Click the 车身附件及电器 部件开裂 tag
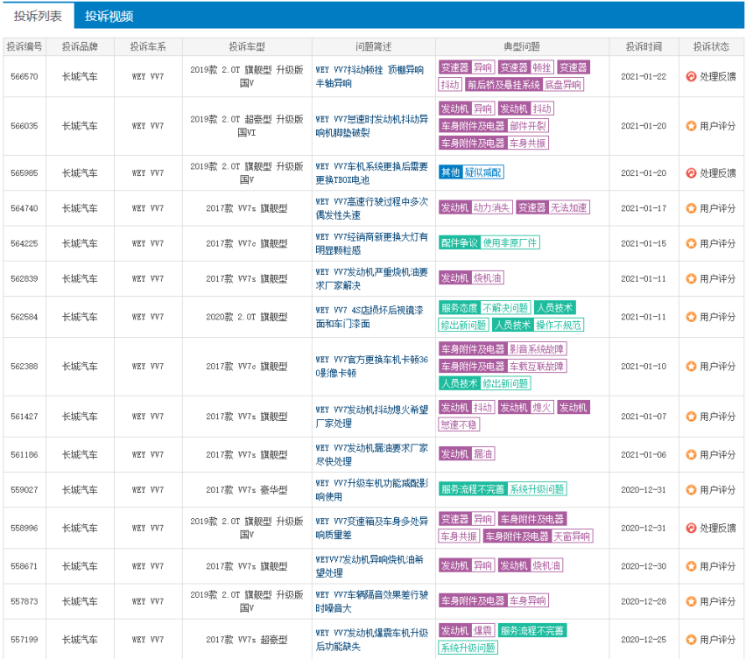 (493, 126)
